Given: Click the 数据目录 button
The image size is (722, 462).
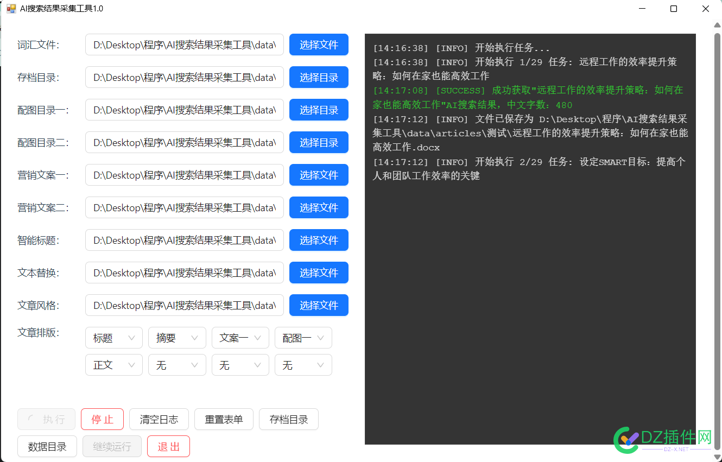Looking at the screenshot, I should pyautogui.click(x=47, y=446).
